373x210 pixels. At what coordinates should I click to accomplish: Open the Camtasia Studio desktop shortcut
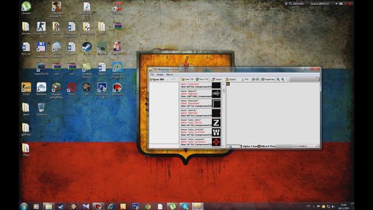(x=87, y=70)
